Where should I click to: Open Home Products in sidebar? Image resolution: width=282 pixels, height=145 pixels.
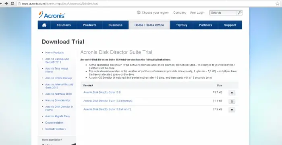tap(54, 53)
